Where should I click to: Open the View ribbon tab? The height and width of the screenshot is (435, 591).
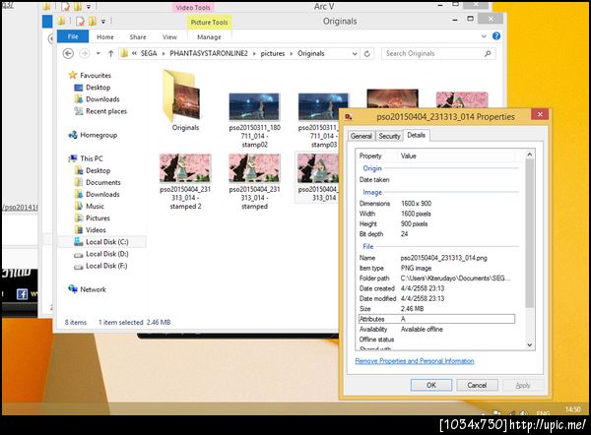pyautogui.click(x=169, y=37)
